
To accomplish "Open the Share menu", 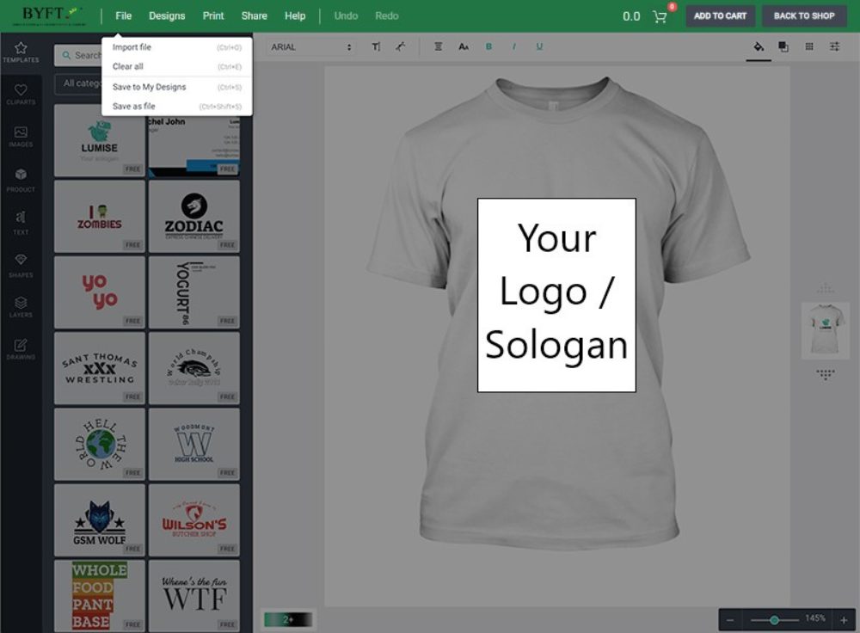I will 254,15.
